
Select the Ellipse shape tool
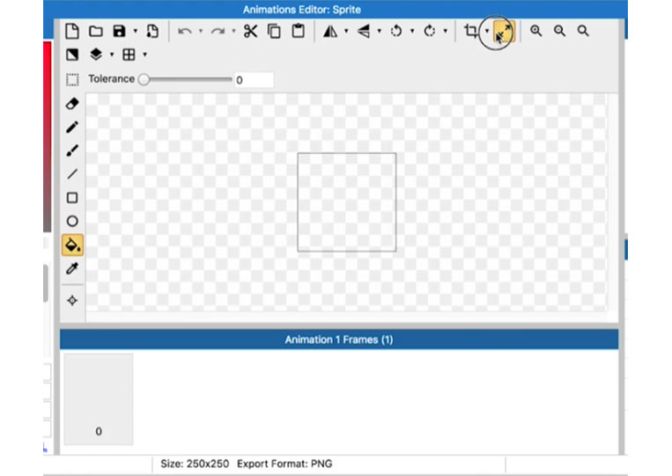coord(72,222)
